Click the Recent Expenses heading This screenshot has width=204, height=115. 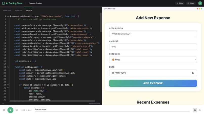pyautogui.click(x=153, y=102)
